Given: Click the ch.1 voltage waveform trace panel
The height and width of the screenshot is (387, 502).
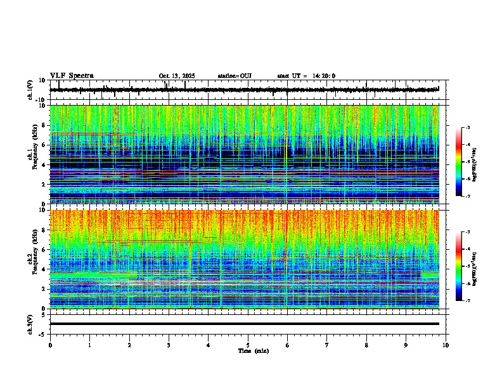Looking at the screenshot, I should tap(249, 90).
